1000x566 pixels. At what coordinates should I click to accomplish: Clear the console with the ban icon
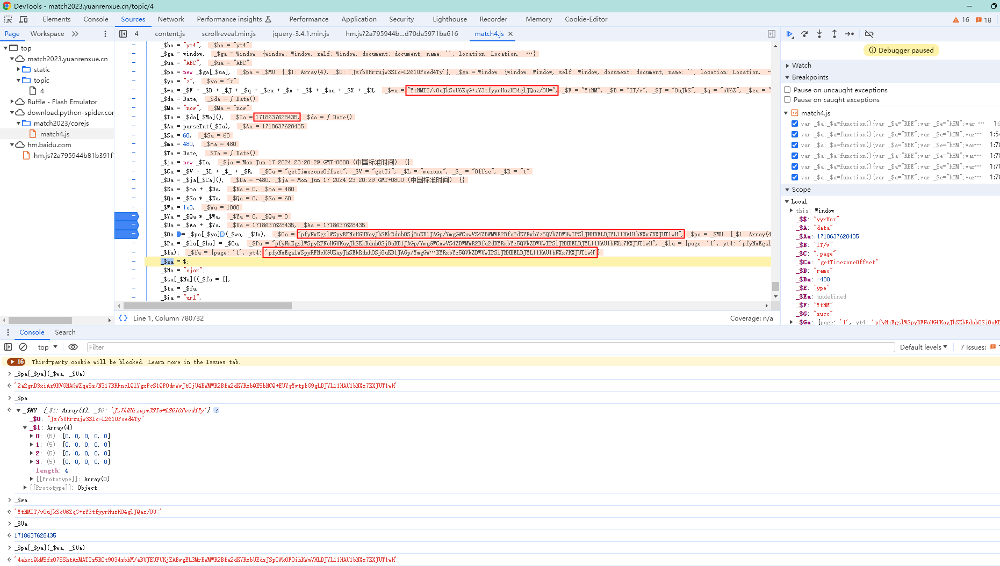click(x=23, y=347)
